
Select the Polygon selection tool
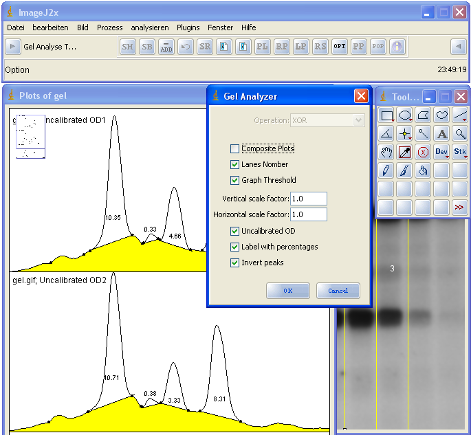[424, 115]
